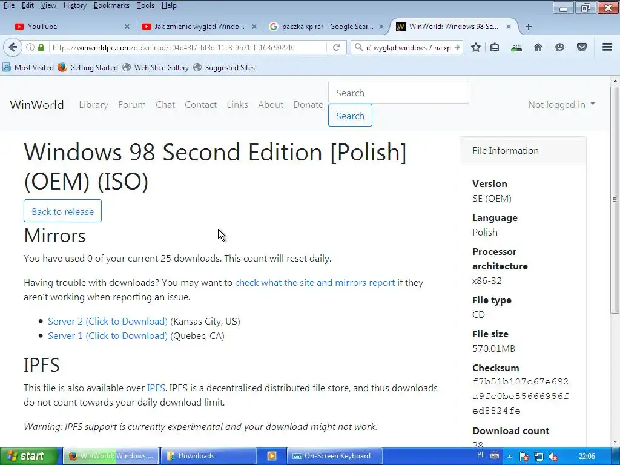
Task: Open the Links nav link
Action: pos(237,105)
